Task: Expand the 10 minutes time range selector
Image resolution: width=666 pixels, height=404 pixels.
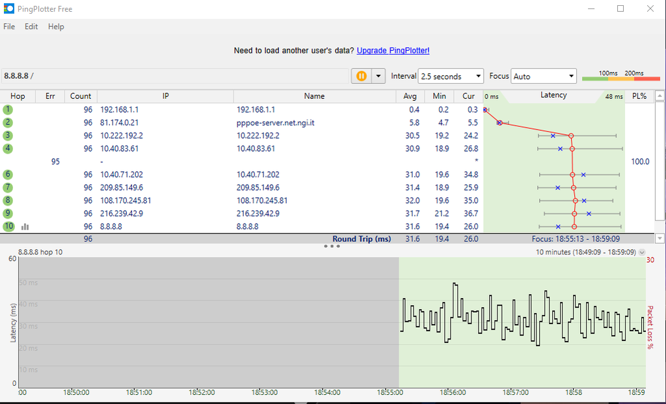Action: pos(642,252)
